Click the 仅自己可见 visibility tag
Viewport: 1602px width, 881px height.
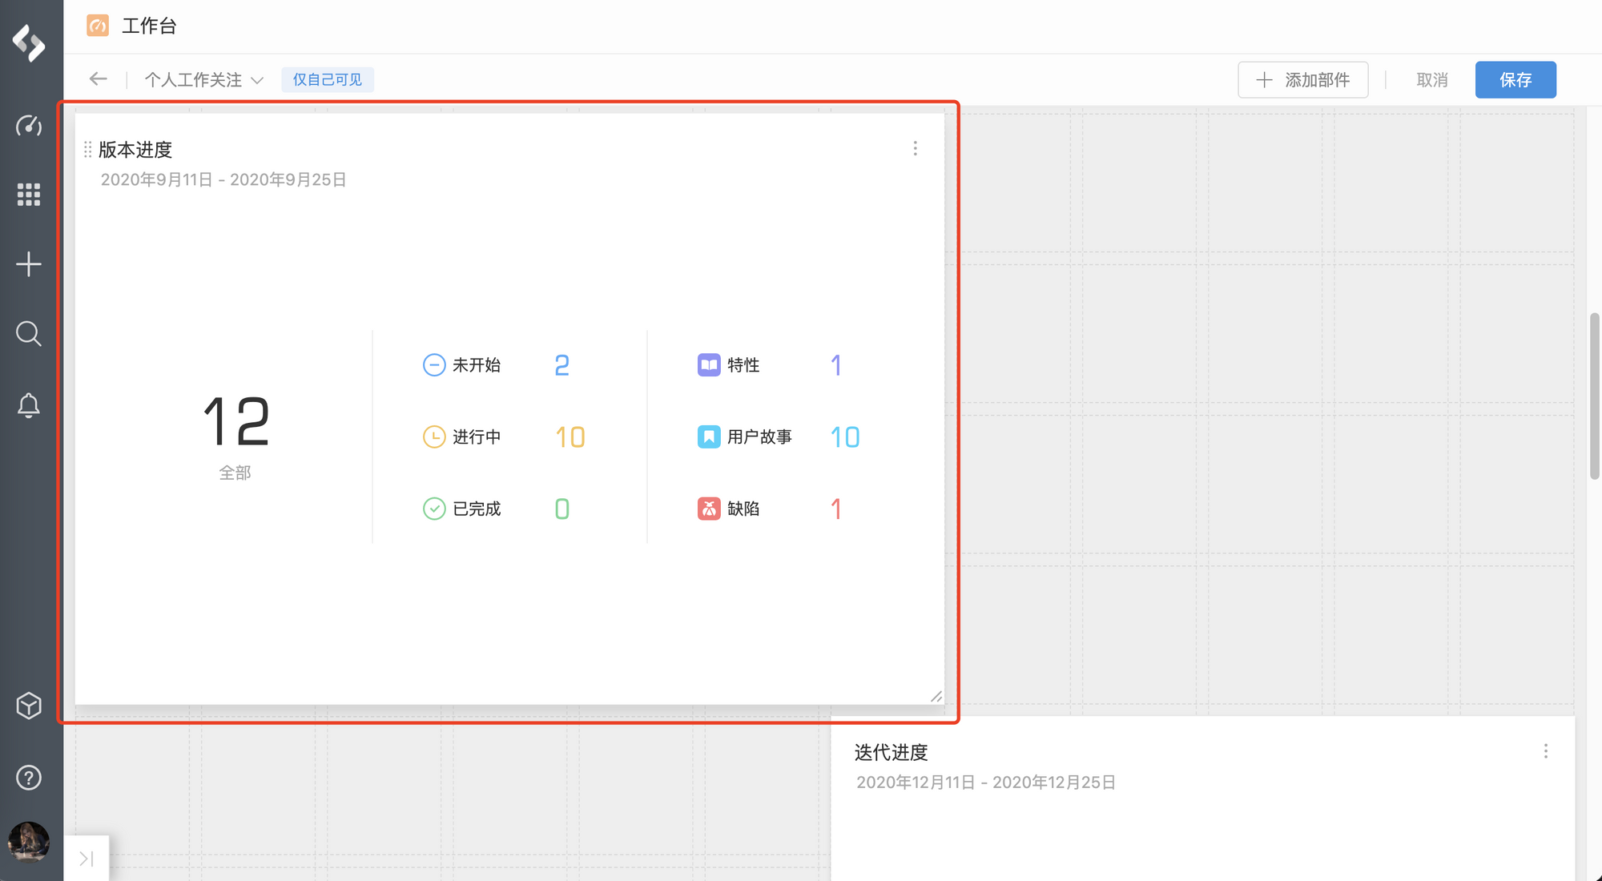click(x=328, y=79)
